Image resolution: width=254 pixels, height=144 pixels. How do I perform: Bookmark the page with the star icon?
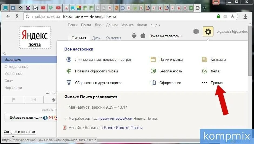tap(232, 16)
